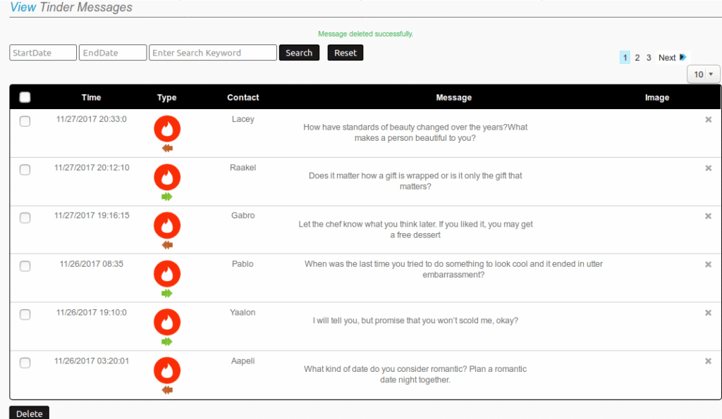Click the message about standards of beauty
Image resolution: width=722 pixels, height=419 pixels.
click(415, 132)
